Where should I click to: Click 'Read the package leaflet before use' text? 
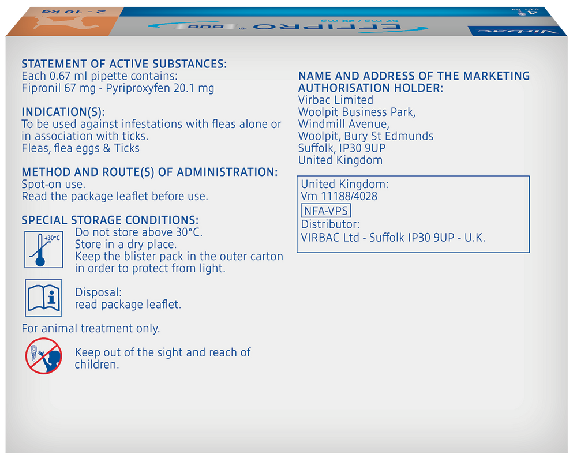(x=114, y=197)
